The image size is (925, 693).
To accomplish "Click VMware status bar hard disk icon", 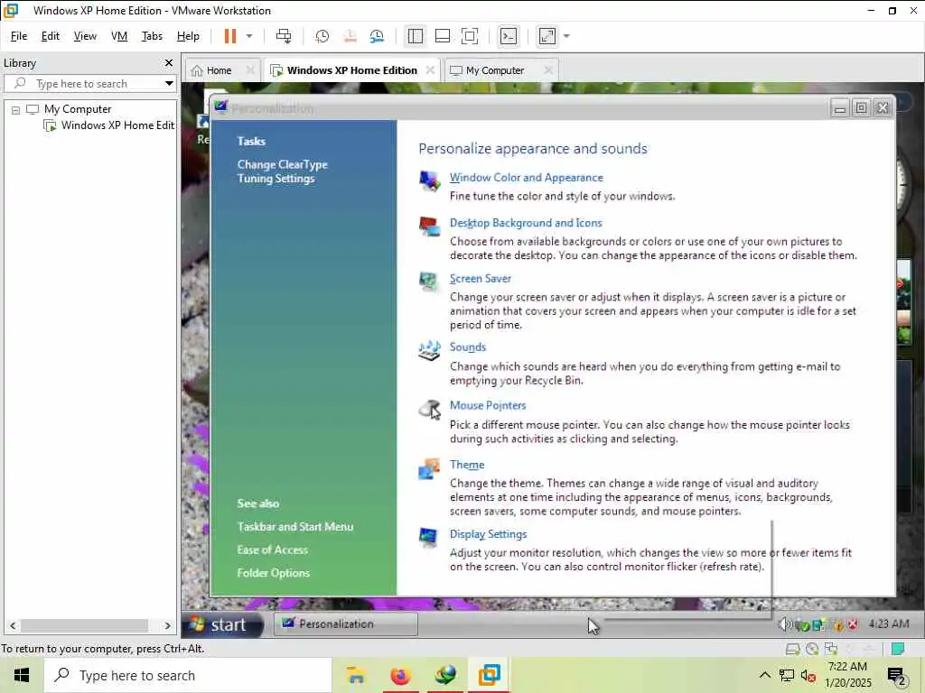I will point(793,649).
